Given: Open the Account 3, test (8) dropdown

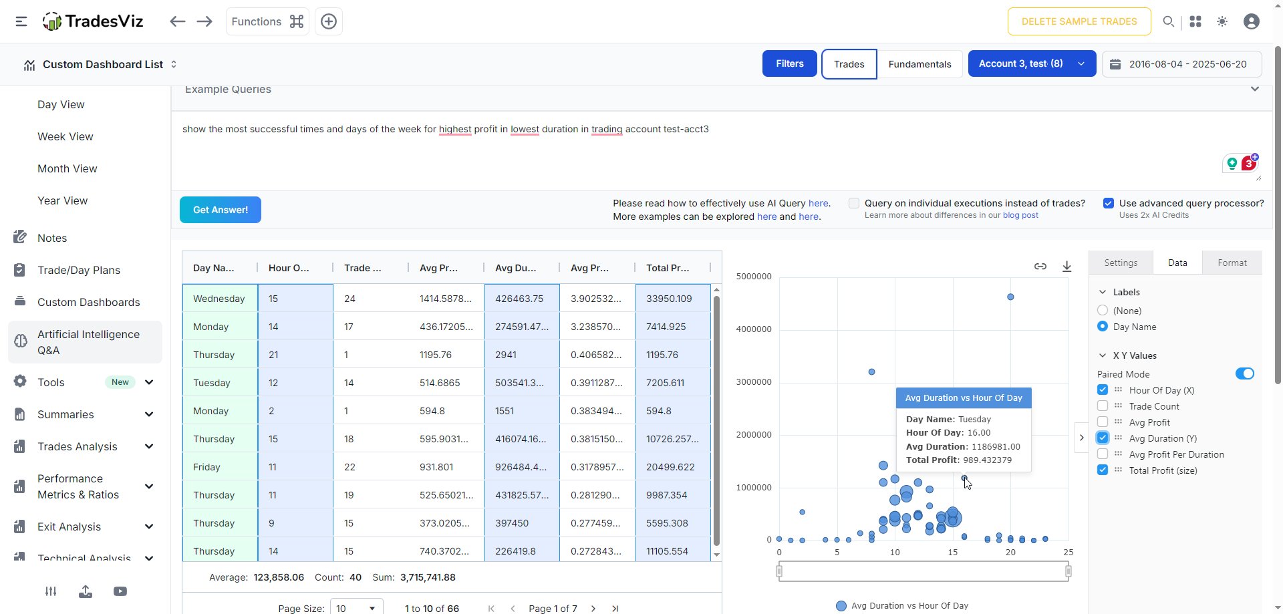Looking at the screenshot, I should tap(1032, 63).
